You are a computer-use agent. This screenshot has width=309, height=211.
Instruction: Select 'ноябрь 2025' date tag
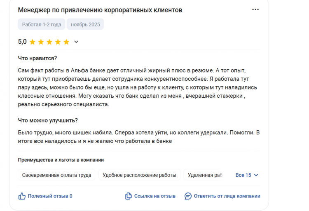coord(85,24)
